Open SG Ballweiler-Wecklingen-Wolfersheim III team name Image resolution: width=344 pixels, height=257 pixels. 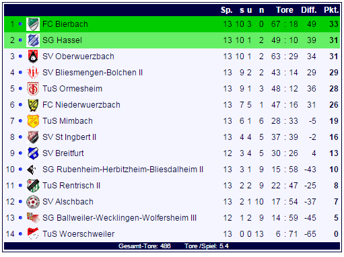119,218
